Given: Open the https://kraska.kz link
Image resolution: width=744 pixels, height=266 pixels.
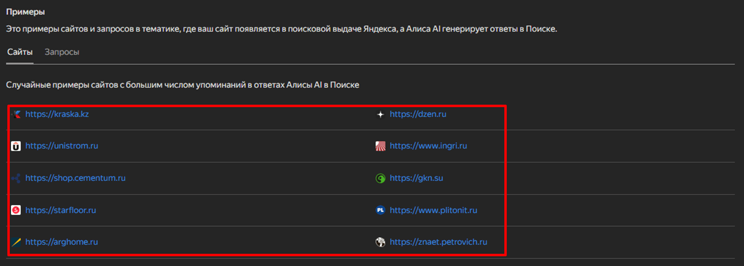Looking at the screenshot, I should click(x=57, y=114).
